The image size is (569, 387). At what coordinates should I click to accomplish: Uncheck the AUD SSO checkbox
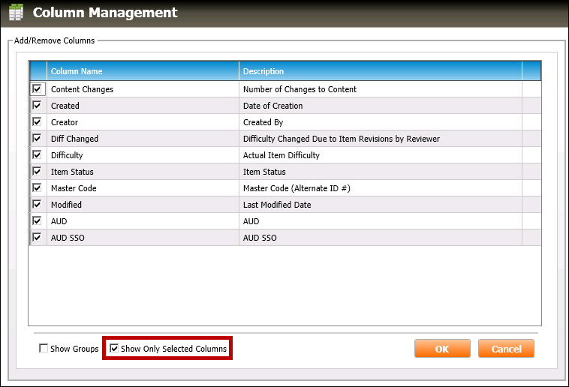[x=37, y=238]
